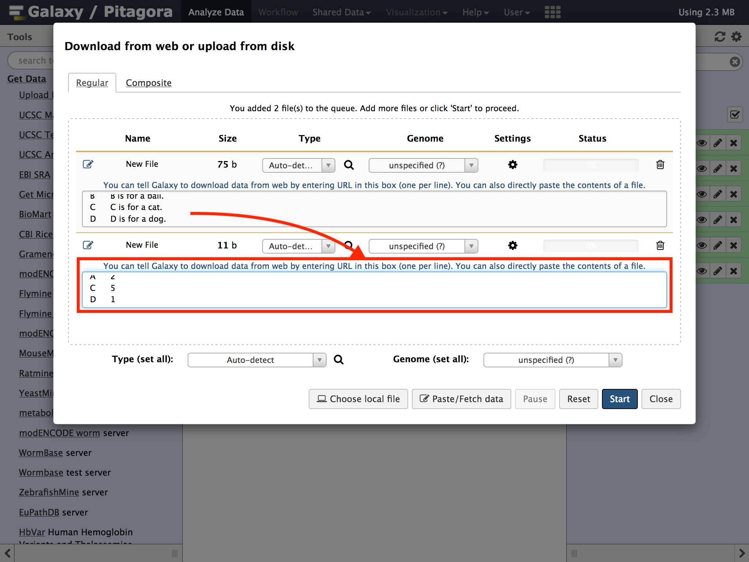The height and width of the screenshot is (562, 749).
Task: Remove the 75 b file using trash icon
Action: click(660, 165)
